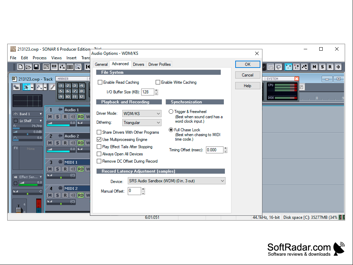The image size is (353, 265).
Task: Open the Band 1 EQ dropdown
Action: point(28,114)
